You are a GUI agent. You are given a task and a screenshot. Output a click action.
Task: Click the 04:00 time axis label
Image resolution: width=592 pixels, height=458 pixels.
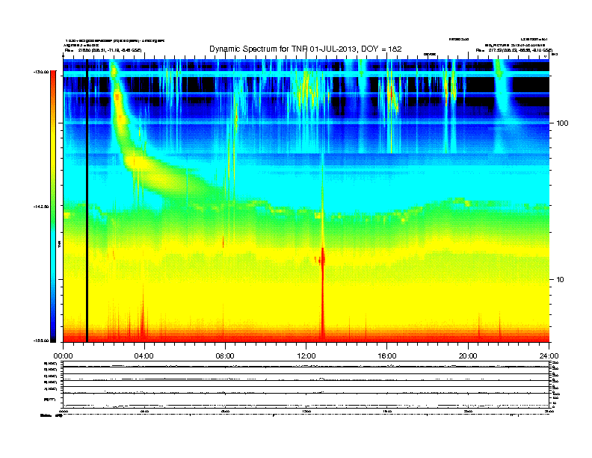(x=144, y=356)
